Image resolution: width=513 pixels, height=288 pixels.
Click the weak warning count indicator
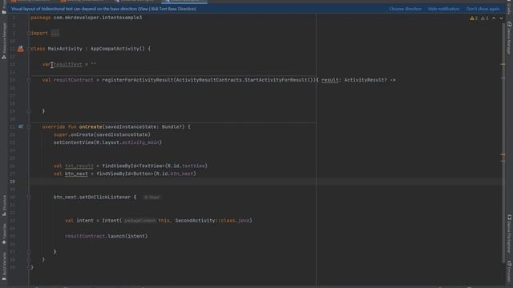click(484, 18)
